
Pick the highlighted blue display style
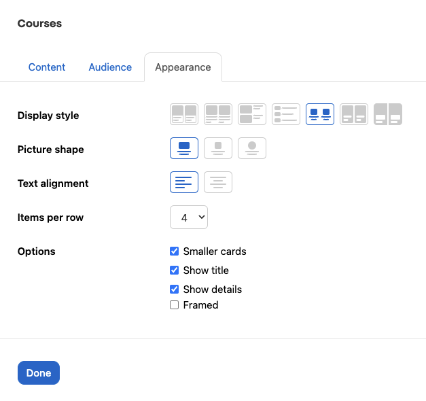tap(320, 114)
